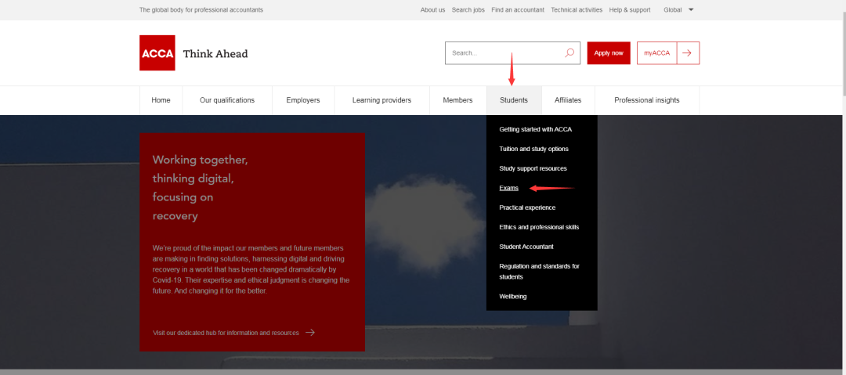This screenshot has height=375, width=846.
Task: Click the myACCA arrow icon
Action: tap(688, 53)
